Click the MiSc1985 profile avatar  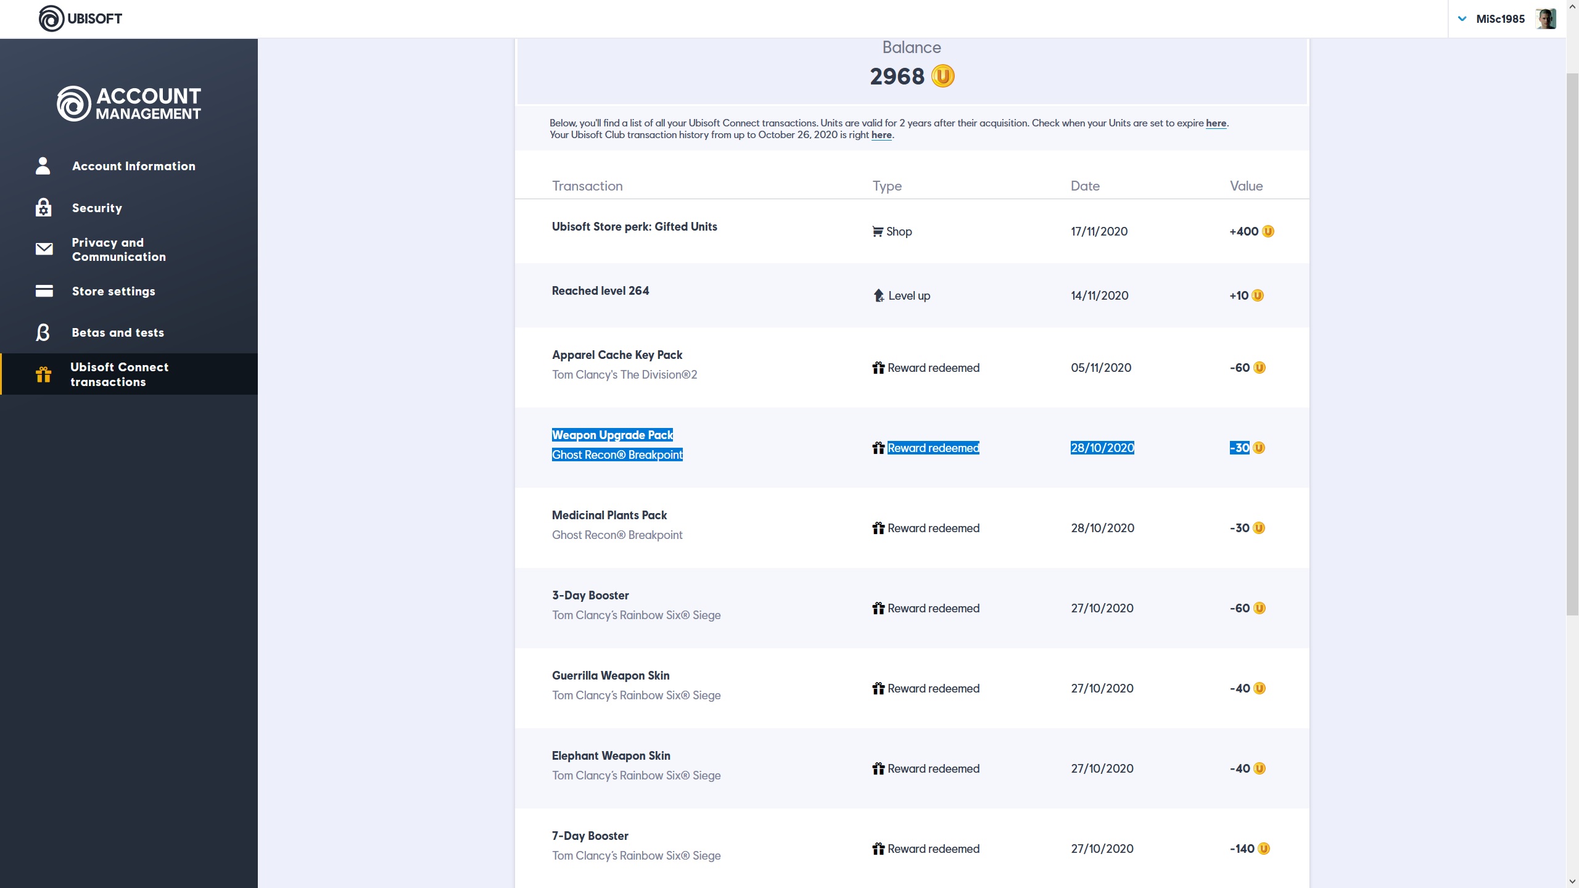[1546, 19]
